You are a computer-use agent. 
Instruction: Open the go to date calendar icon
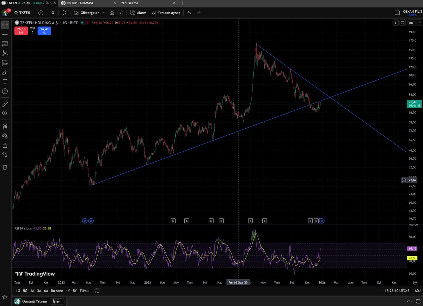point(97,291)
